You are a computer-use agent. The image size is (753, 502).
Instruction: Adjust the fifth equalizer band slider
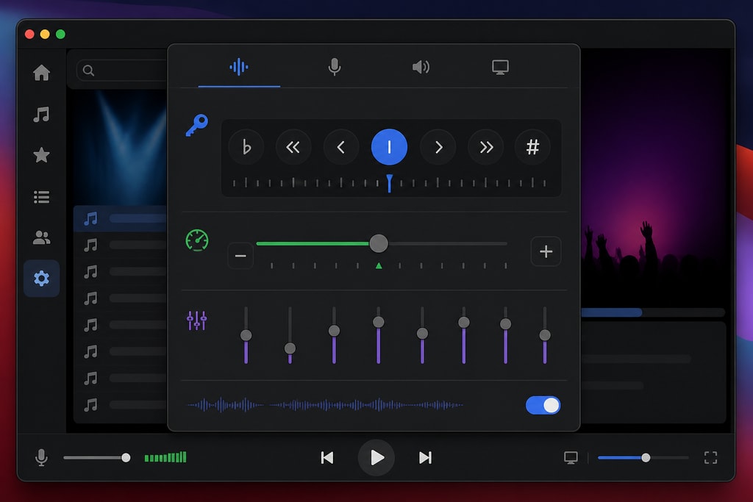click(422, 335)
